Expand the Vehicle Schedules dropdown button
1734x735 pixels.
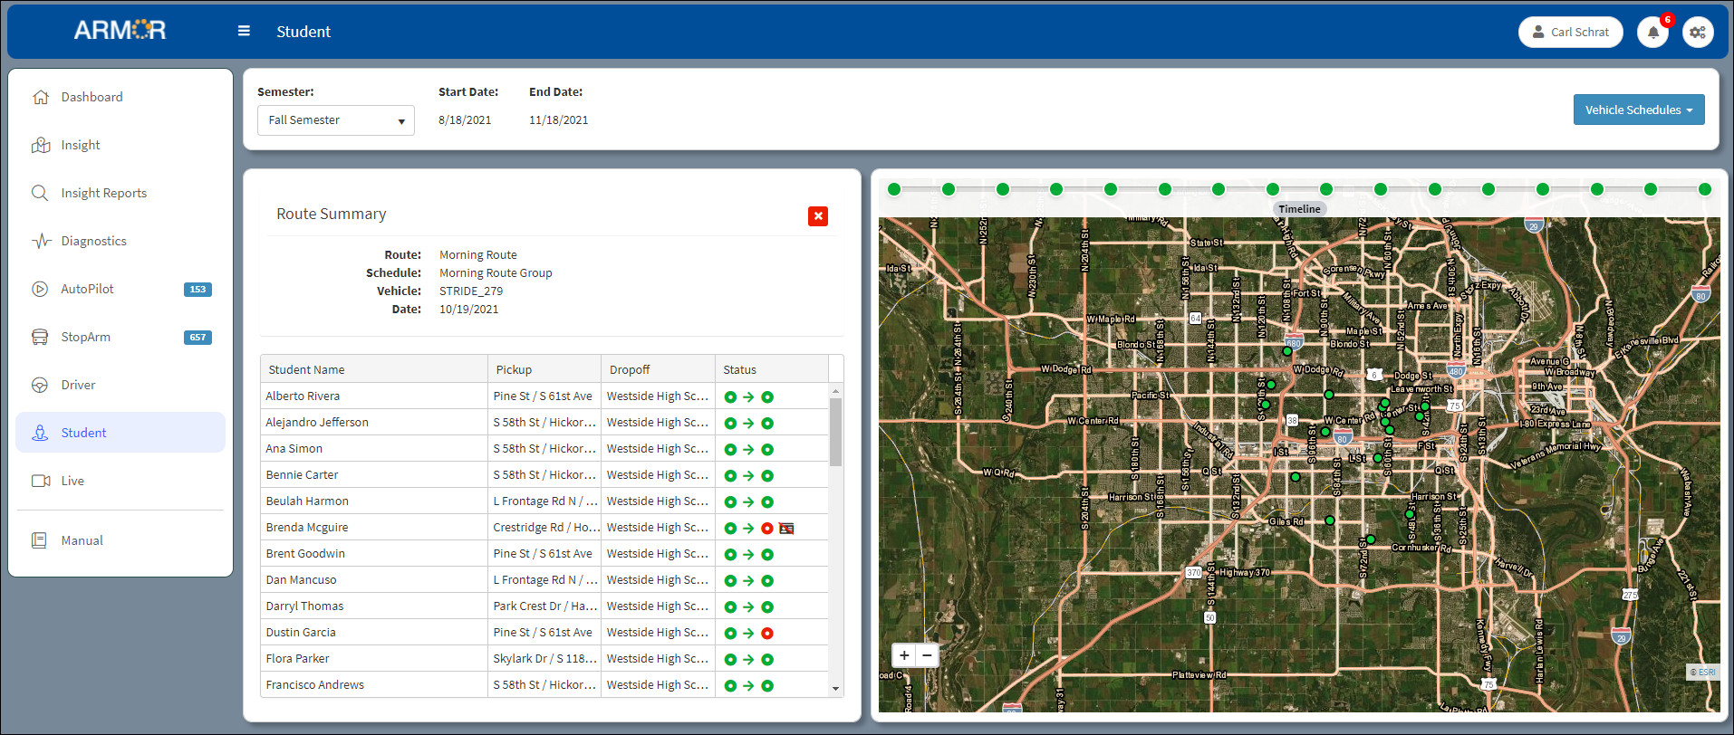pyautogui.click(x=1638, y=110)
